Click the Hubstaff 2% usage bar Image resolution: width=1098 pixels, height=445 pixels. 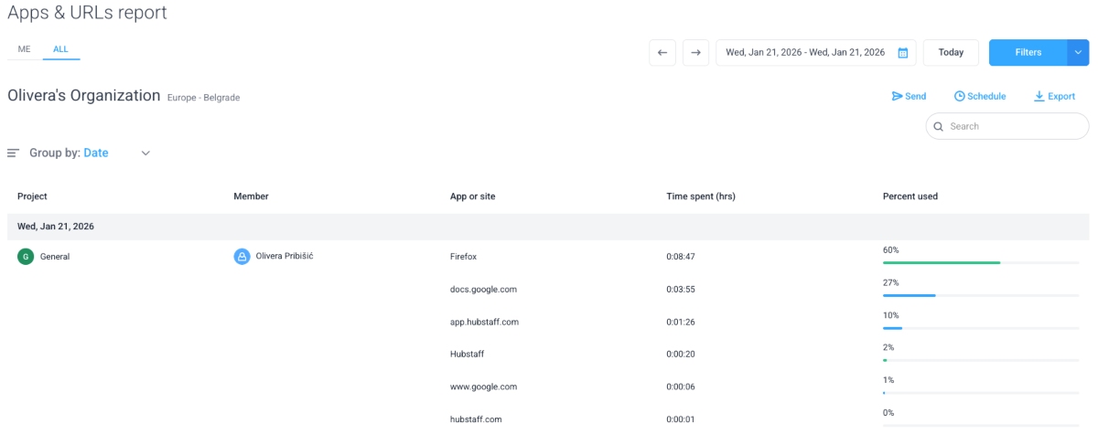(x=981, y=360)
